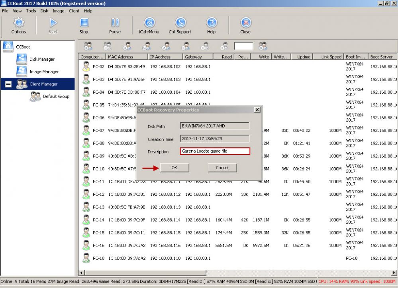Image resolution: width=398 pixels, height=288 pixels.
Task: Open the Options gear icon
Action: 18,23
